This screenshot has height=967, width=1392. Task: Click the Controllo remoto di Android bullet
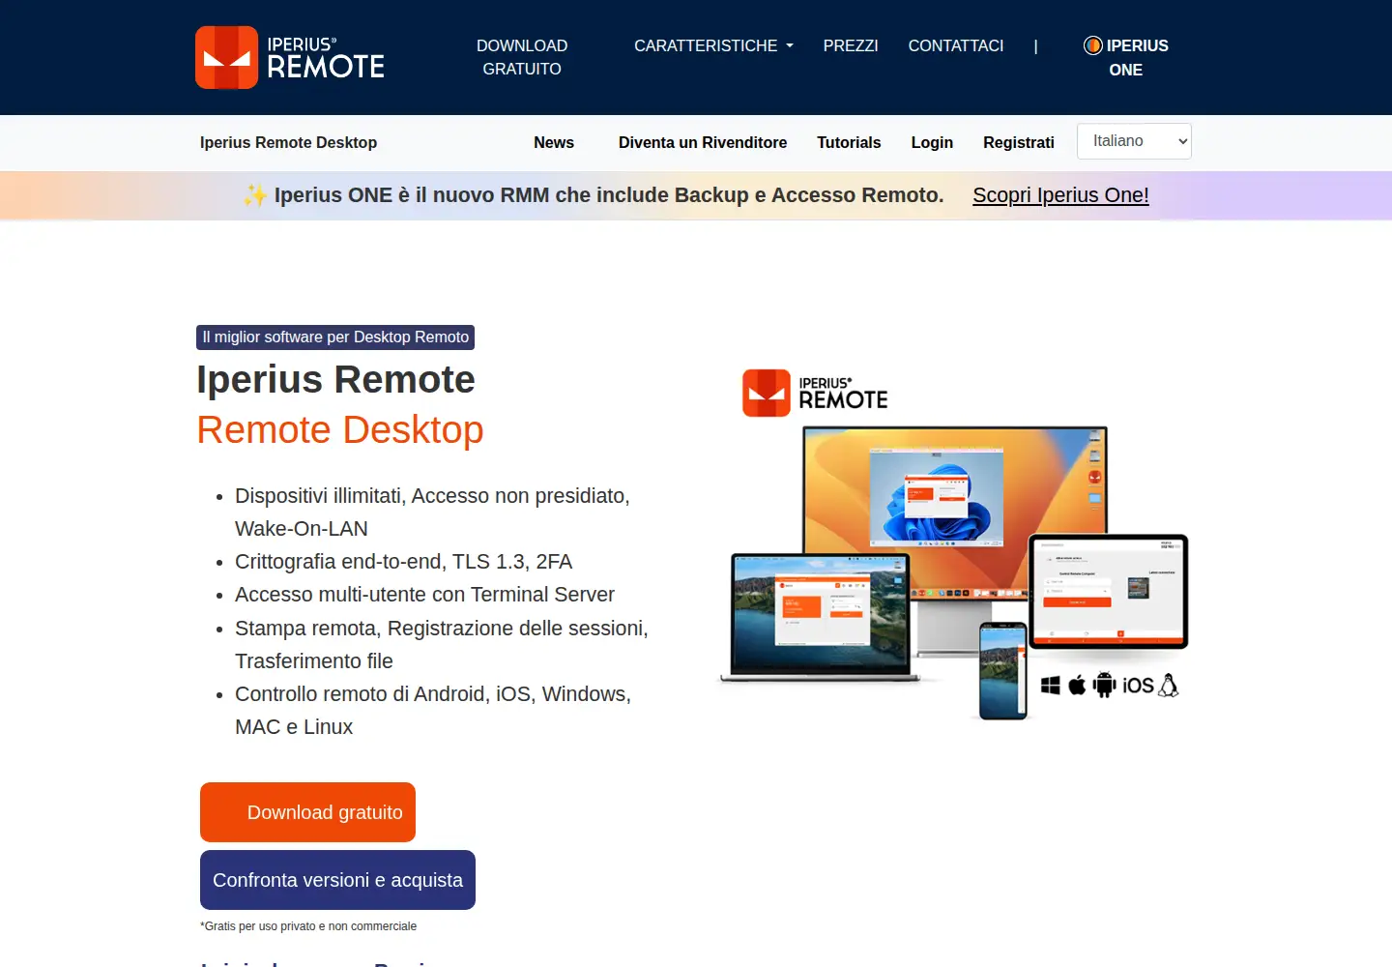(433, 711)
